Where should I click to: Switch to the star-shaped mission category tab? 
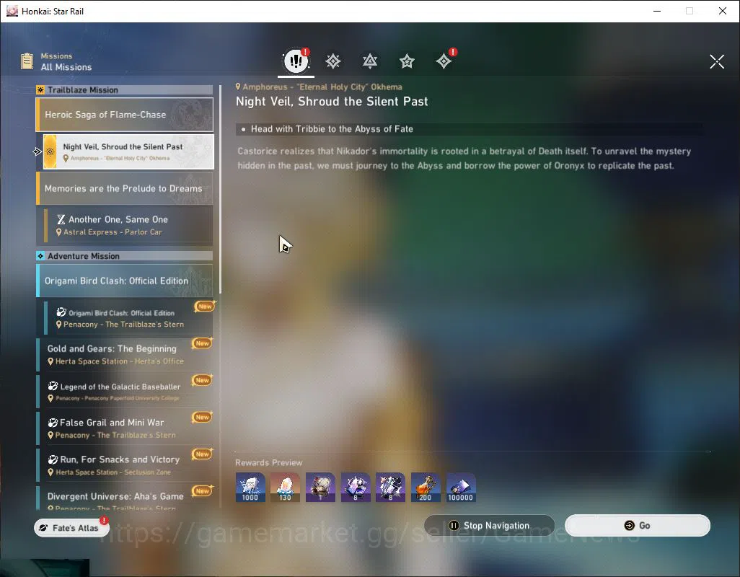click(x=407, y=61)
